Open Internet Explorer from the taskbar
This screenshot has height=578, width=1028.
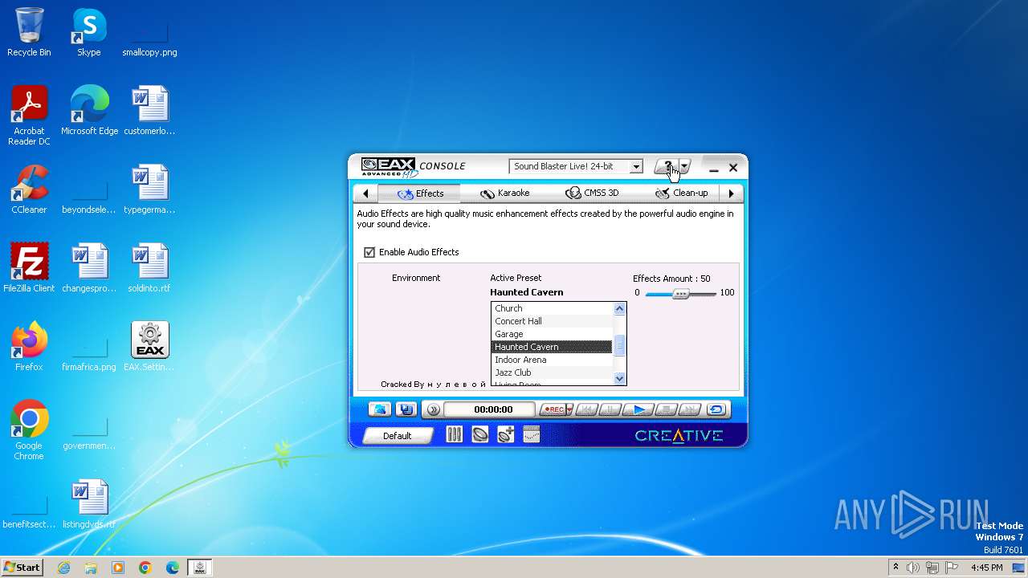pos(63,568)
